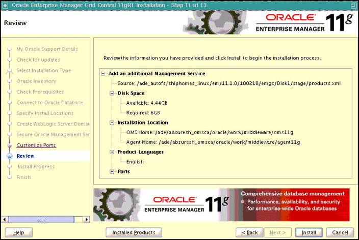Image resolution: width=359 pixels, height=240 pixels.
Task: Click the window menu icon in title bar
Action: coord(5,5)
